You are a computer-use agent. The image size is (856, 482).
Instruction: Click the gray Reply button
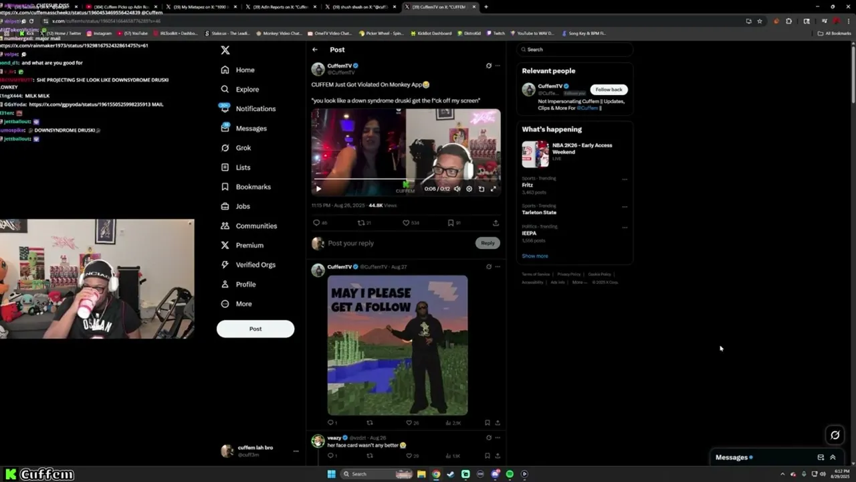coord(488,243)
